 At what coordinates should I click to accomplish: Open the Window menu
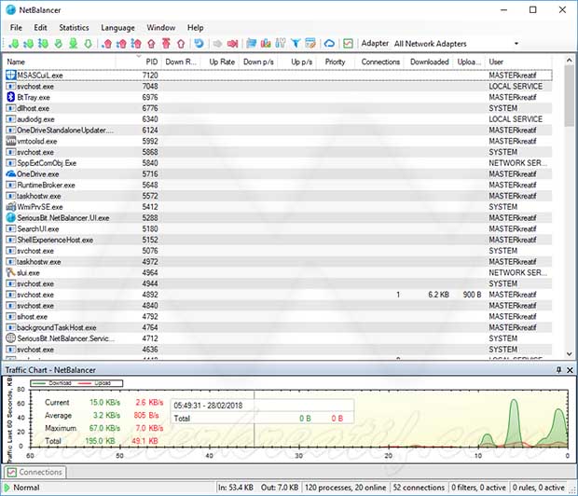(160, 28)
